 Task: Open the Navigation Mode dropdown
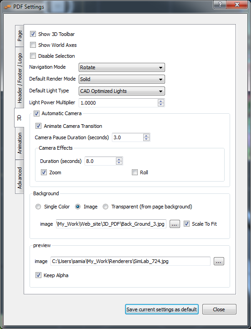[121, 67]
